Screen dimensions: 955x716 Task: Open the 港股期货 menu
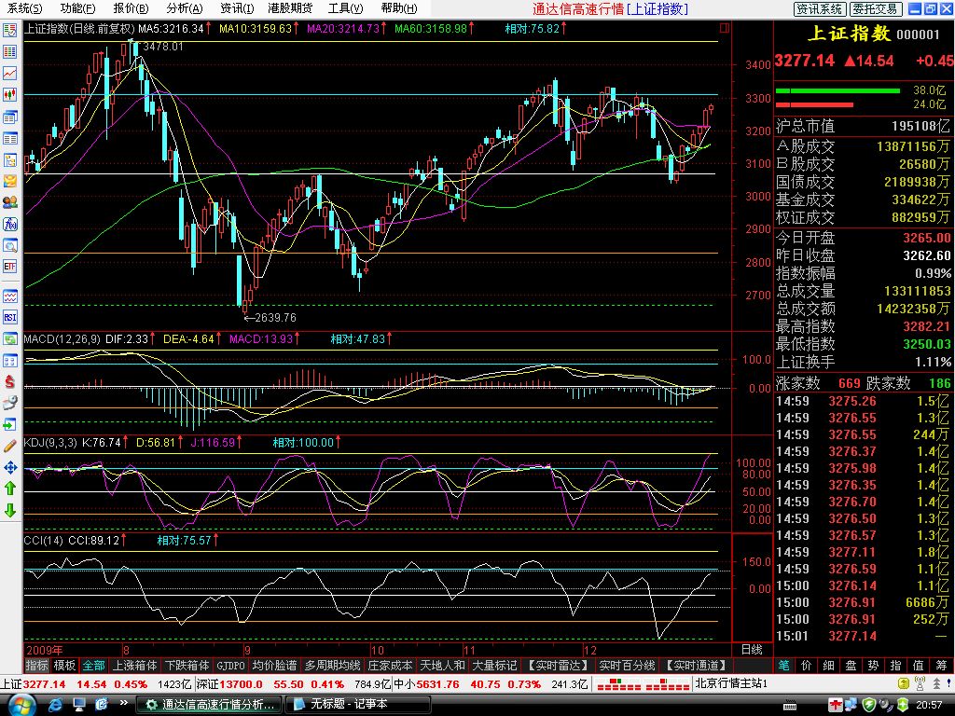coord(290,7)
